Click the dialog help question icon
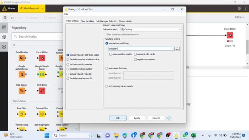Viewport: 249px width, 140px height. click(169, 118)
